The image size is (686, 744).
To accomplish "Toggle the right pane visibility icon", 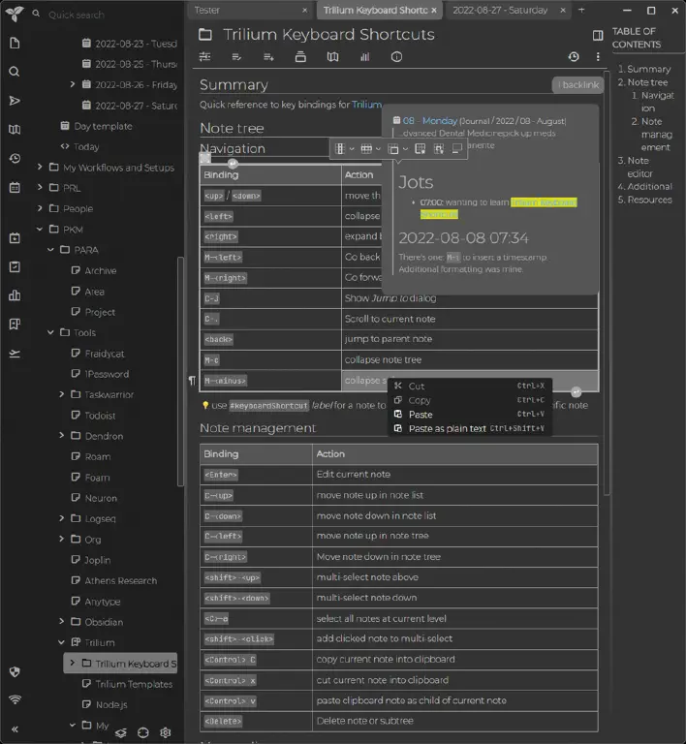I will pos(598,36).
